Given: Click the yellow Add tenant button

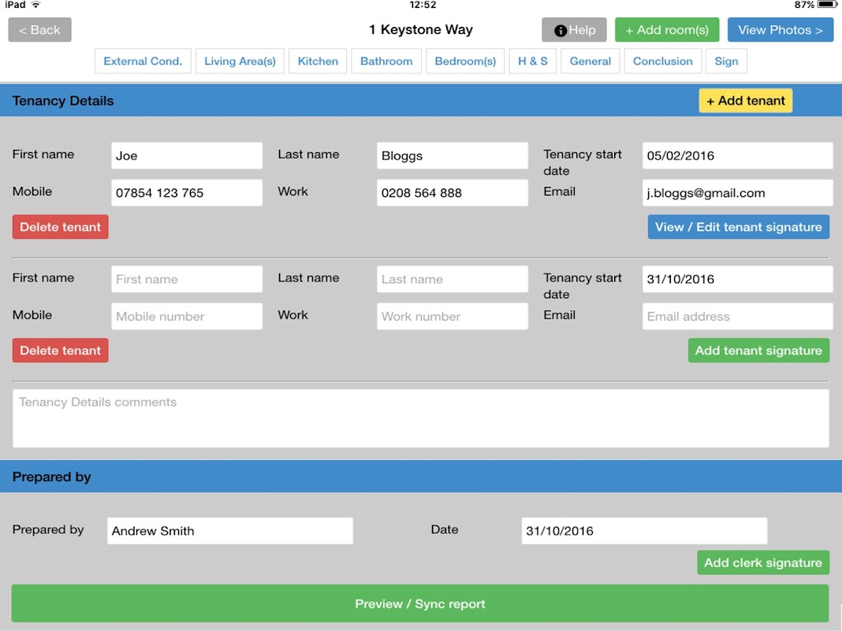Looking at the screenshot, I should tap(745, 100).
